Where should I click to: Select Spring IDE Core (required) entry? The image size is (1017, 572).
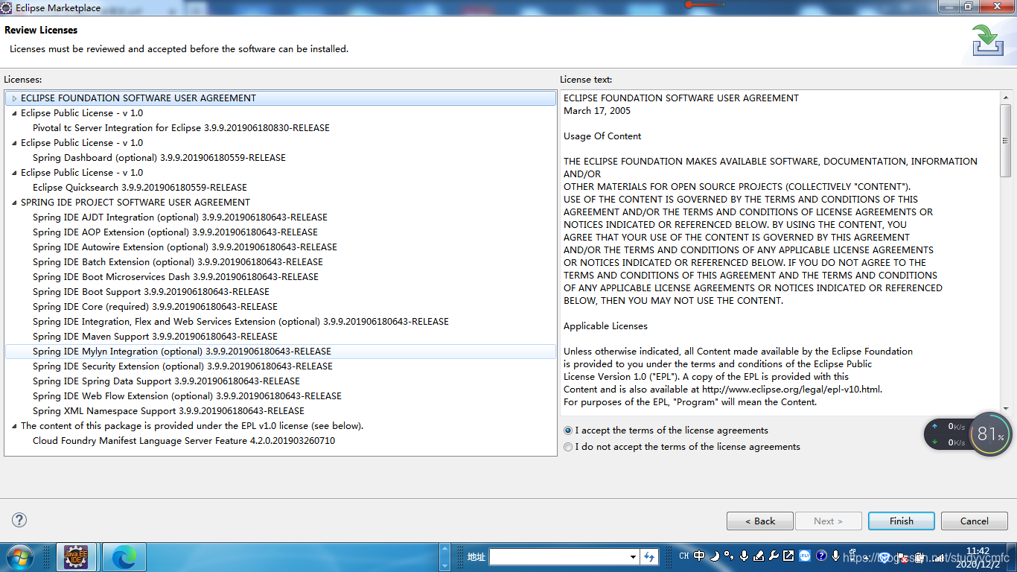click(x=155, y=307)
